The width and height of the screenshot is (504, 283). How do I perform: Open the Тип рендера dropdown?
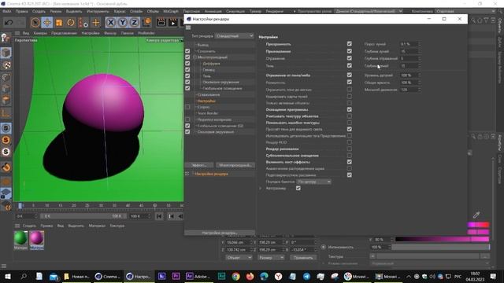coord(235,36)
